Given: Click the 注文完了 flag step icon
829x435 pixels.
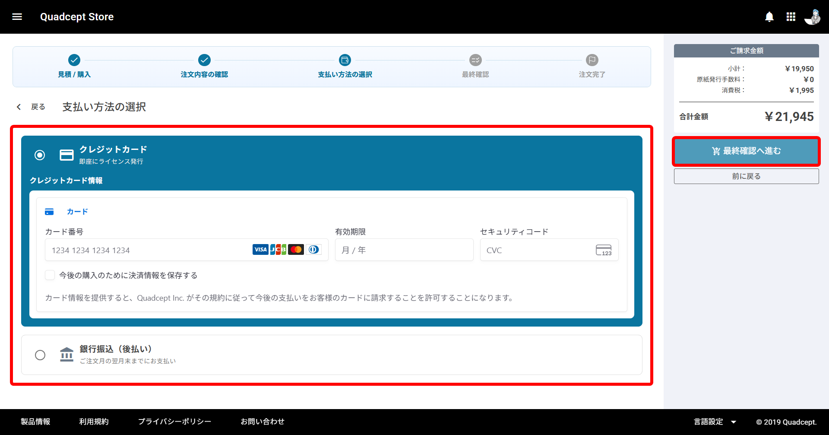Looking at the screenshot, I should [592, 60].
